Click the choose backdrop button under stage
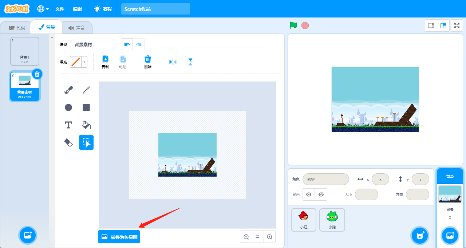The image size is (466, 248). (x=450, y=235)
